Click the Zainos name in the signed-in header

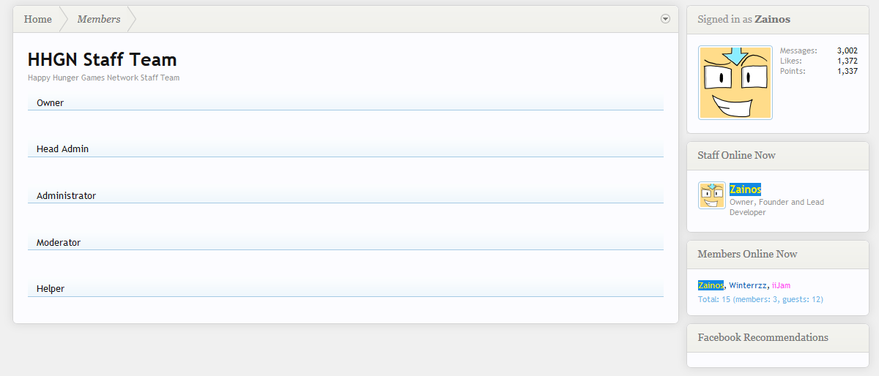(x=772, y=19)
